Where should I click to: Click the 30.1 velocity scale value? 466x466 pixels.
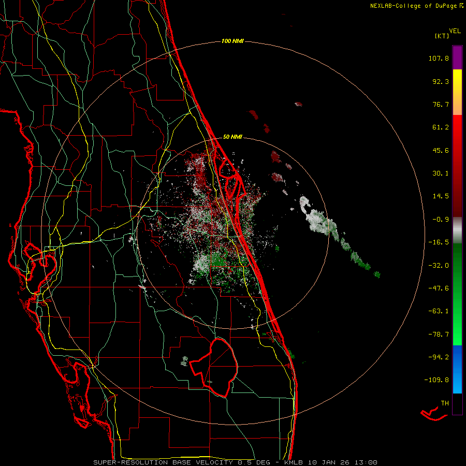441,173
